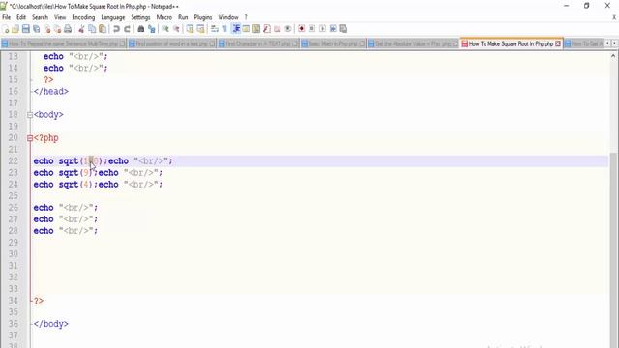Viewport: 619px width, 348px height.
Task: Close the Basic Math In Php tab
Action: 362,43
